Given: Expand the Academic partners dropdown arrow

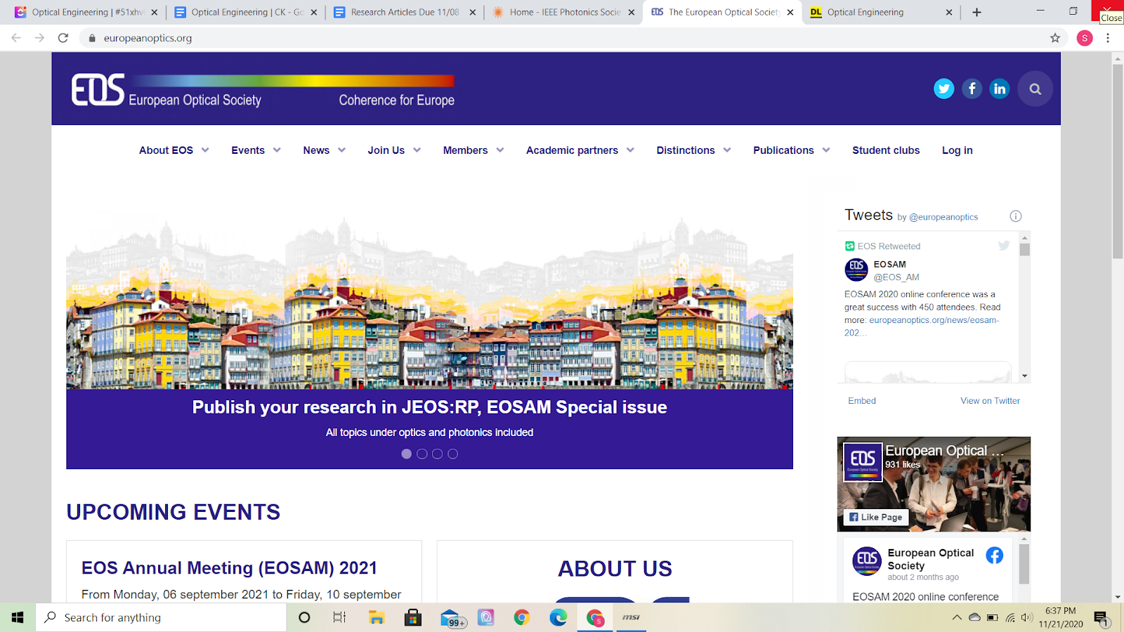Looking at the screenshot, I should click(630, 150).
